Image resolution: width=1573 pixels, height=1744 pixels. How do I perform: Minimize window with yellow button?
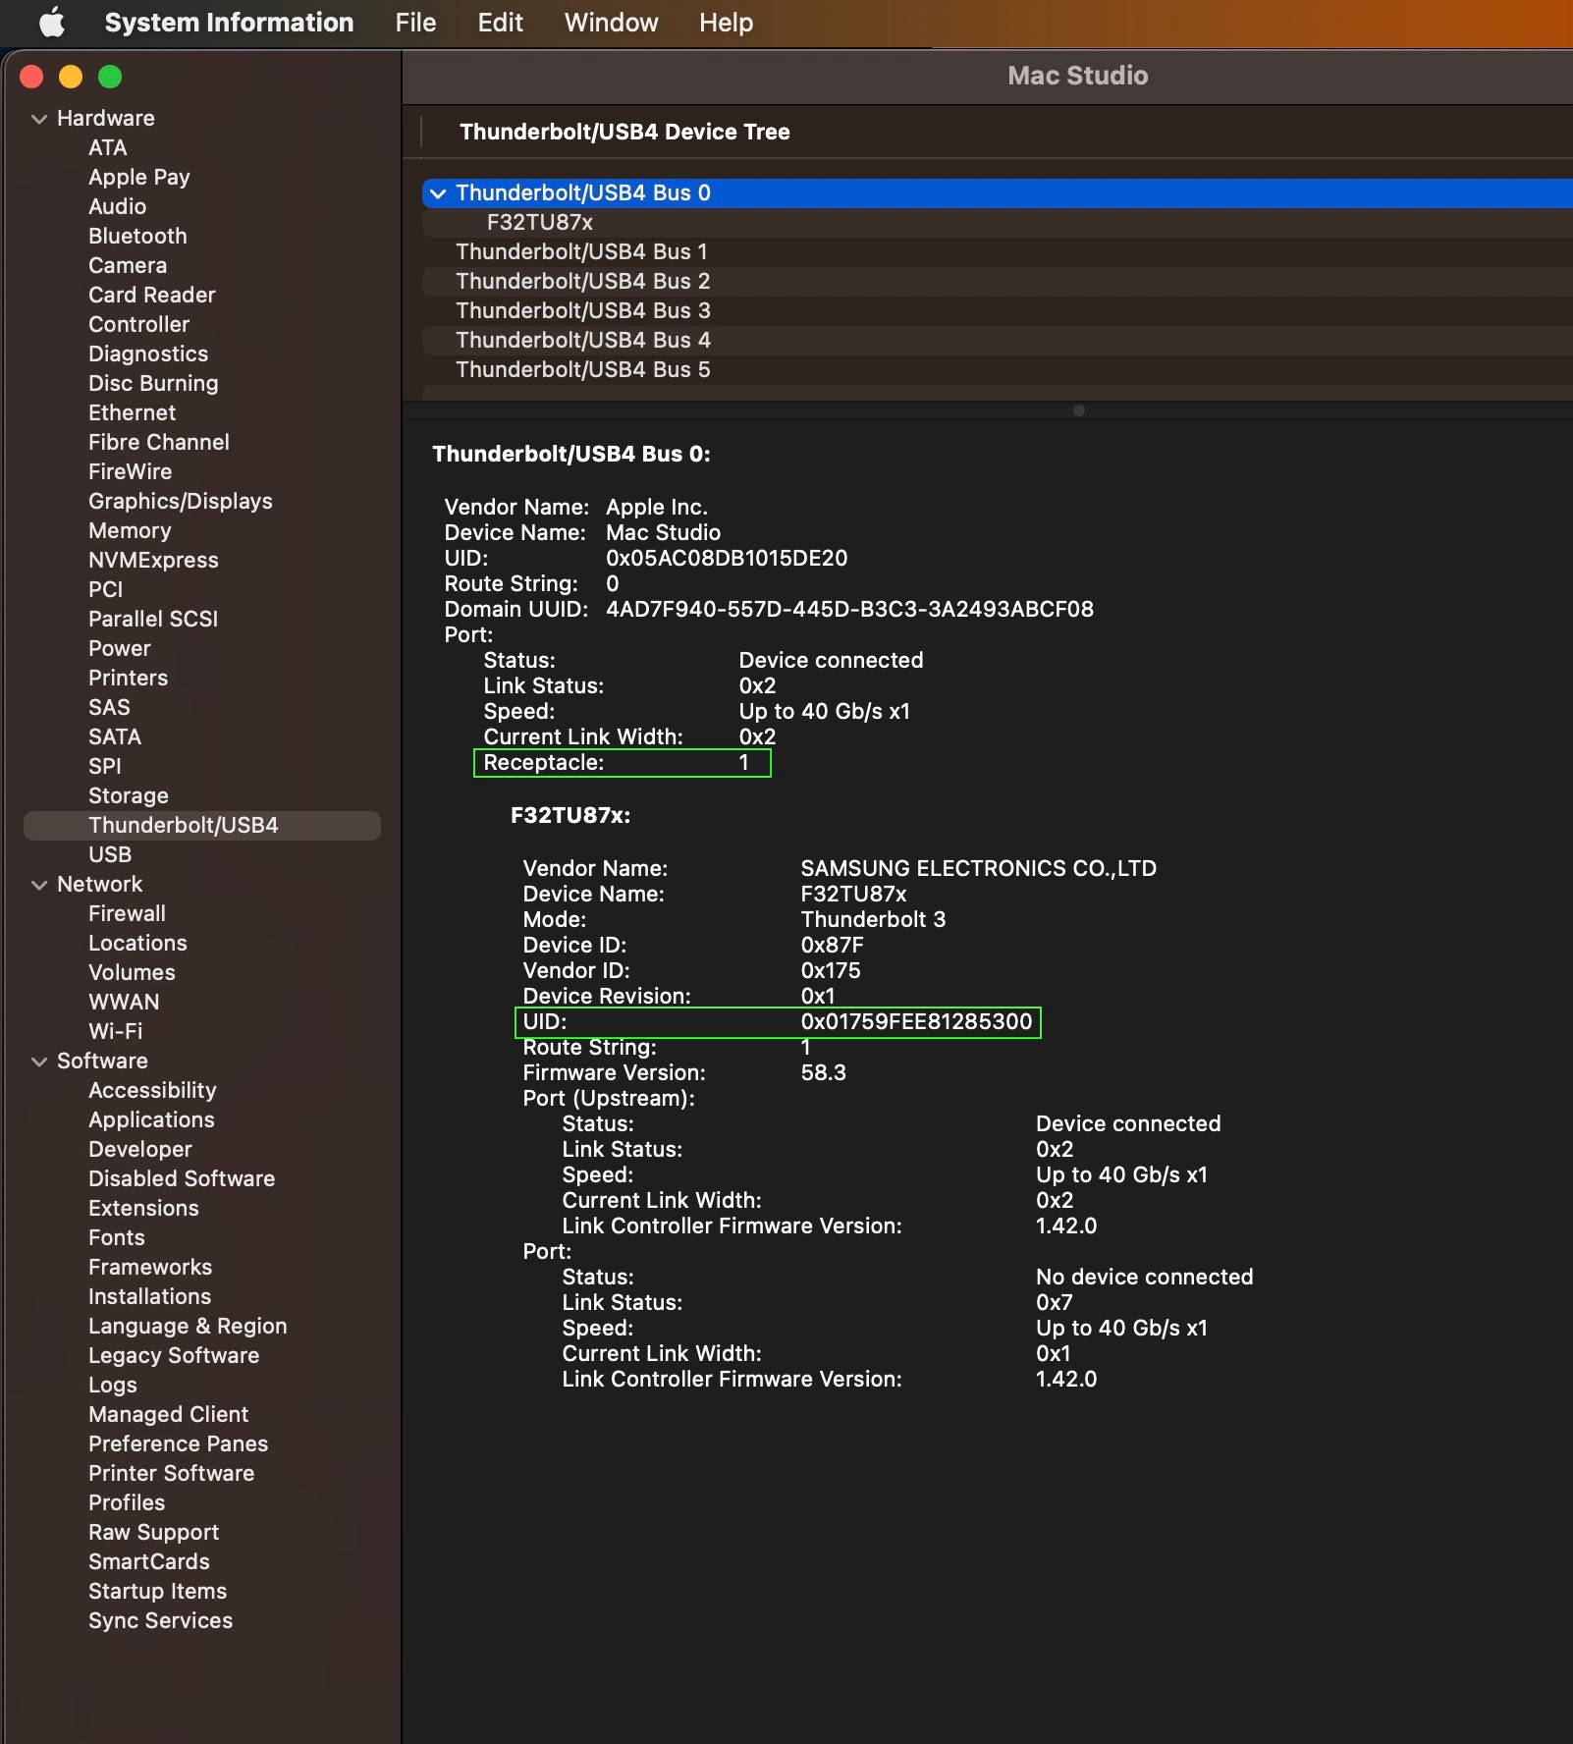(71, 77)
